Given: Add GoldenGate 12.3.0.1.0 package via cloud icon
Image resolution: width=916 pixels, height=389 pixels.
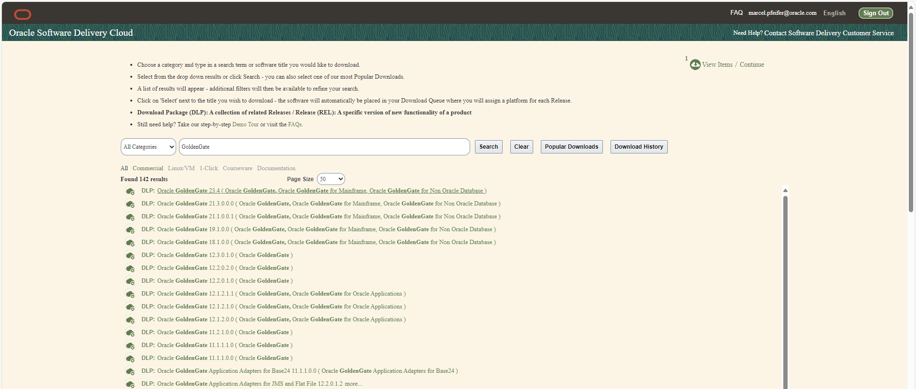Looking at the screenshot, I should pyautogui.click(x=130, y=256).
